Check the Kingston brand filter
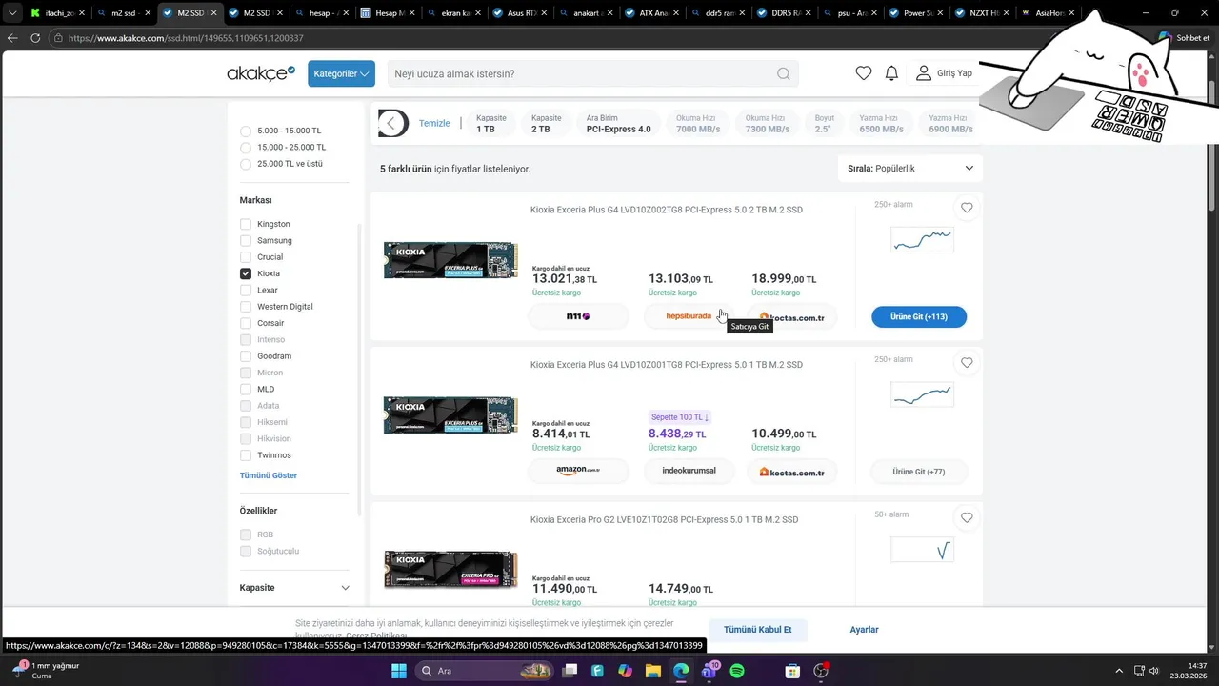The width and height of the screenshot is (1219, 686). [x=246, y=224]
